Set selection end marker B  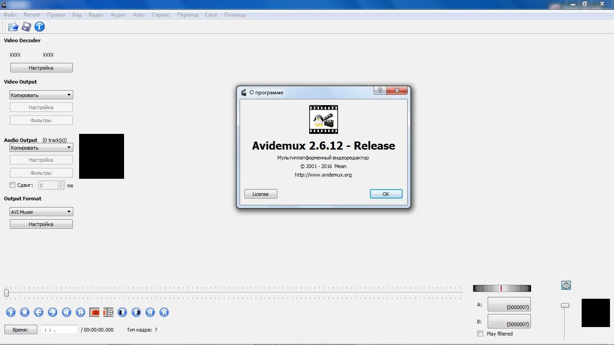coord(108,312)
